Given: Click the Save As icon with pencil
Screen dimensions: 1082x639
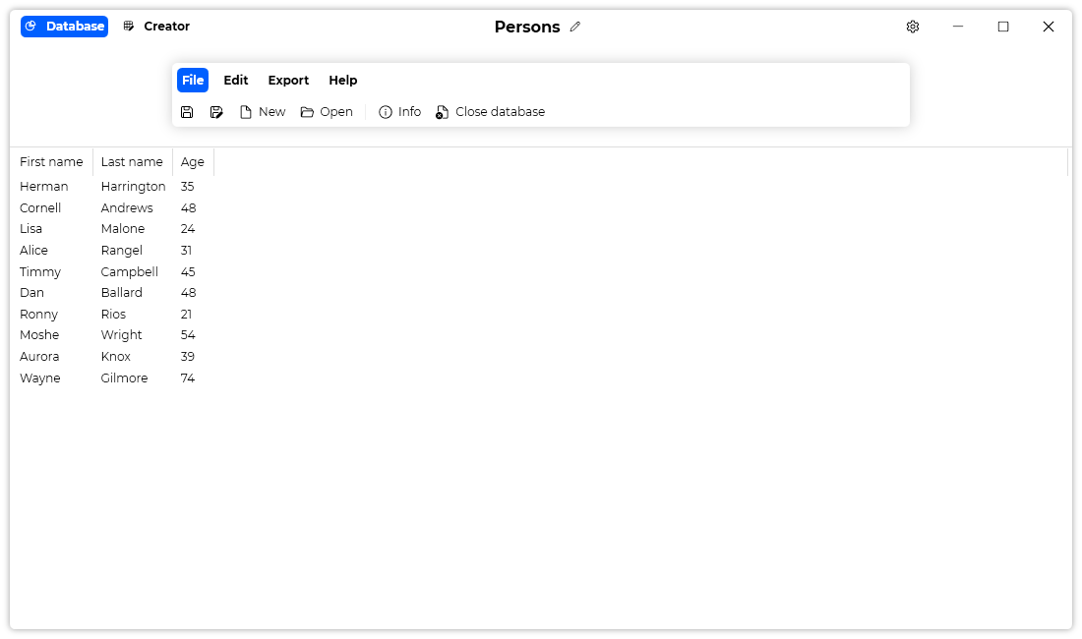Looking at the screenshot, I should coord(216,112).
